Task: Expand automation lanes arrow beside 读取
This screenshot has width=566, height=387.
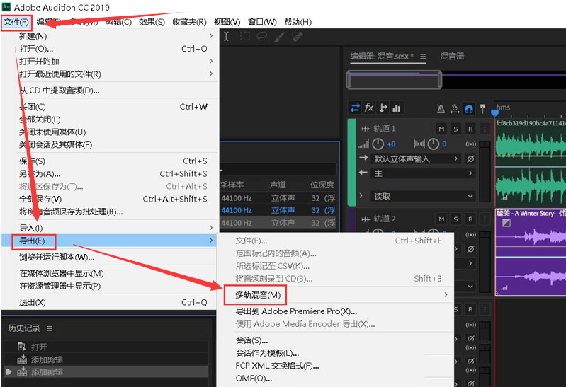Action: pos(361,195)
